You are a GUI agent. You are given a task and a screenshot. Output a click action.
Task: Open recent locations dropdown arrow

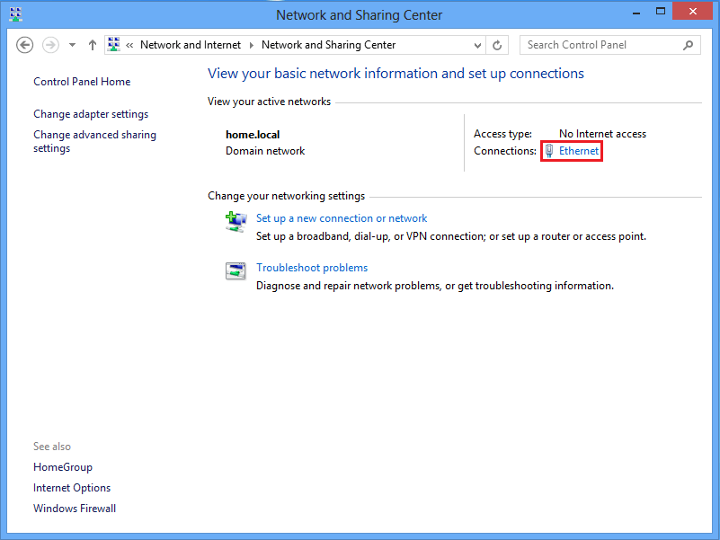tap(72, 45)
